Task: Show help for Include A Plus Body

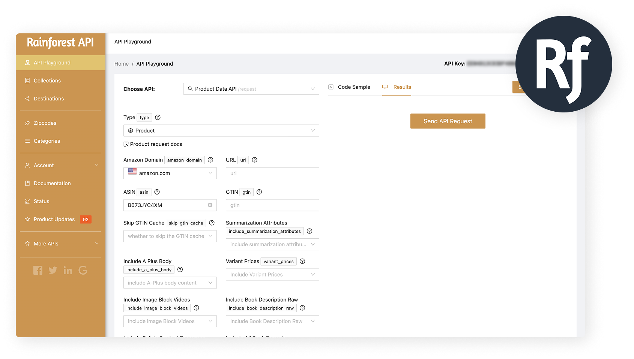Action: pyautogui.click(x=180, y=269)
